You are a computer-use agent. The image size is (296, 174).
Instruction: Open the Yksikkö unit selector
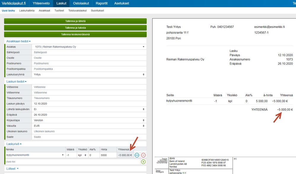82,155
